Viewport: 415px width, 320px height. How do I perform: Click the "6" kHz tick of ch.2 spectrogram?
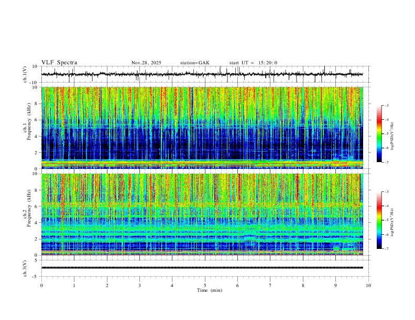37,207
